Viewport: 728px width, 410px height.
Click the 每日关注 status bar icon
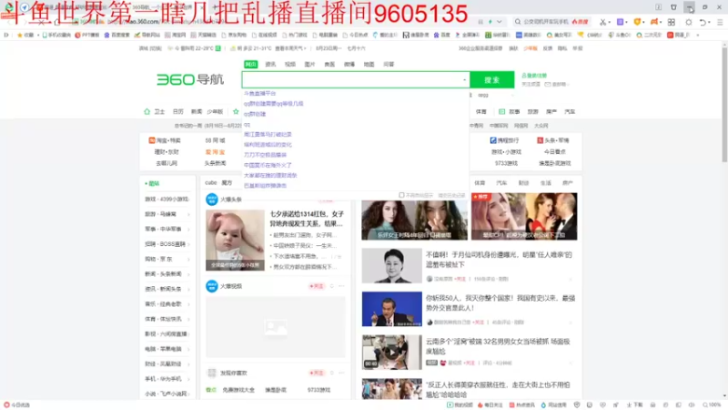click(480, 405)
